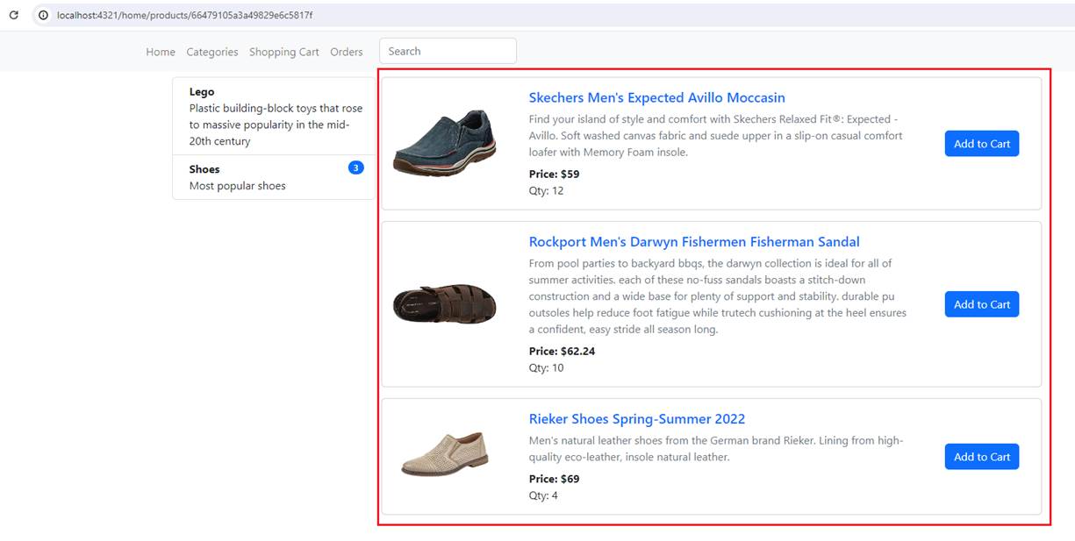Click the 'Qty: 10' text
1075x541 pixels.
tap(546, 367)
